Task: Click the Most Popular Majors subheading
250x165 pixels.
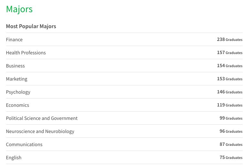Action: point(31,26)
